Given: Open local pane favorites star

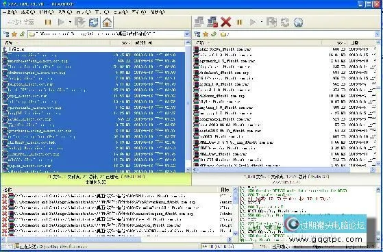Looking at the screenshot, I should (14, 34).
